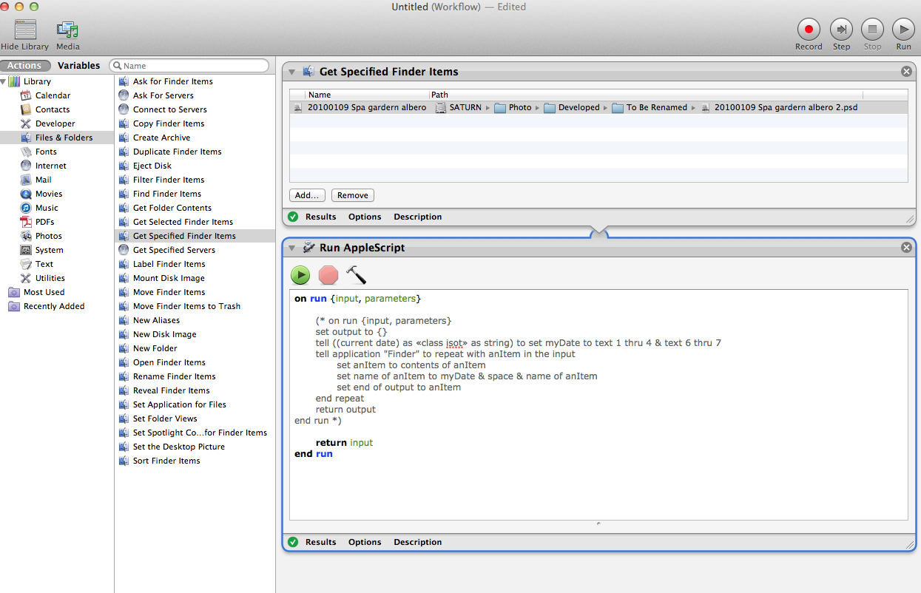Open the Media browser icon
Viewport: 921px width, 593px height.
pyautogui.click(x=67, y=30)
